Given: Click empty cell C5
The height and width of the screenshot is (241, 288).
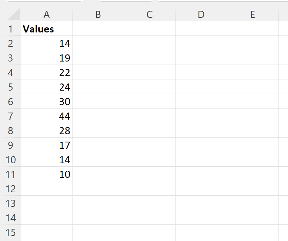Looking at the screenshot, I should click(149, 87).
